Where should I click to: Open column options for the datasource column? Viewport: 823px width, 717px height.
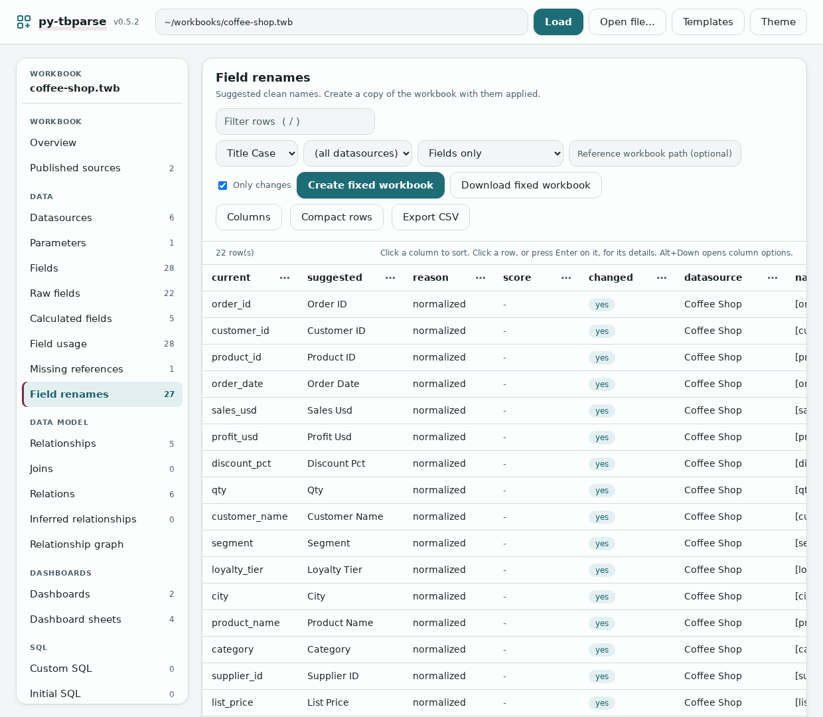click(773, 278)
